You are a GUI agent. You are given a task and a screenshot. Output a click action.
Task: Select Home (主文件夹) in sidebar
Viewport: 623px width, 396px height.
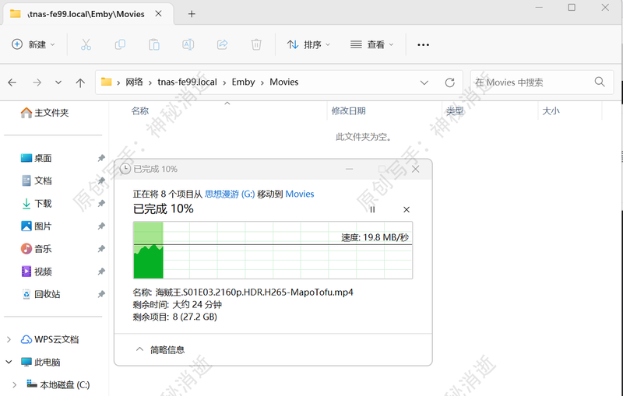[44, 113]
